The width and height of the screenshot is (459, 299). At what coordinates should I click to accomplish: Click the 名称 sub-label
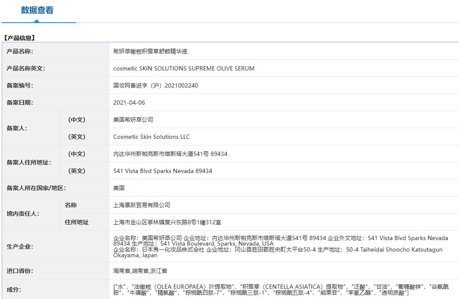pyautogui.click(x=71, y=205)
